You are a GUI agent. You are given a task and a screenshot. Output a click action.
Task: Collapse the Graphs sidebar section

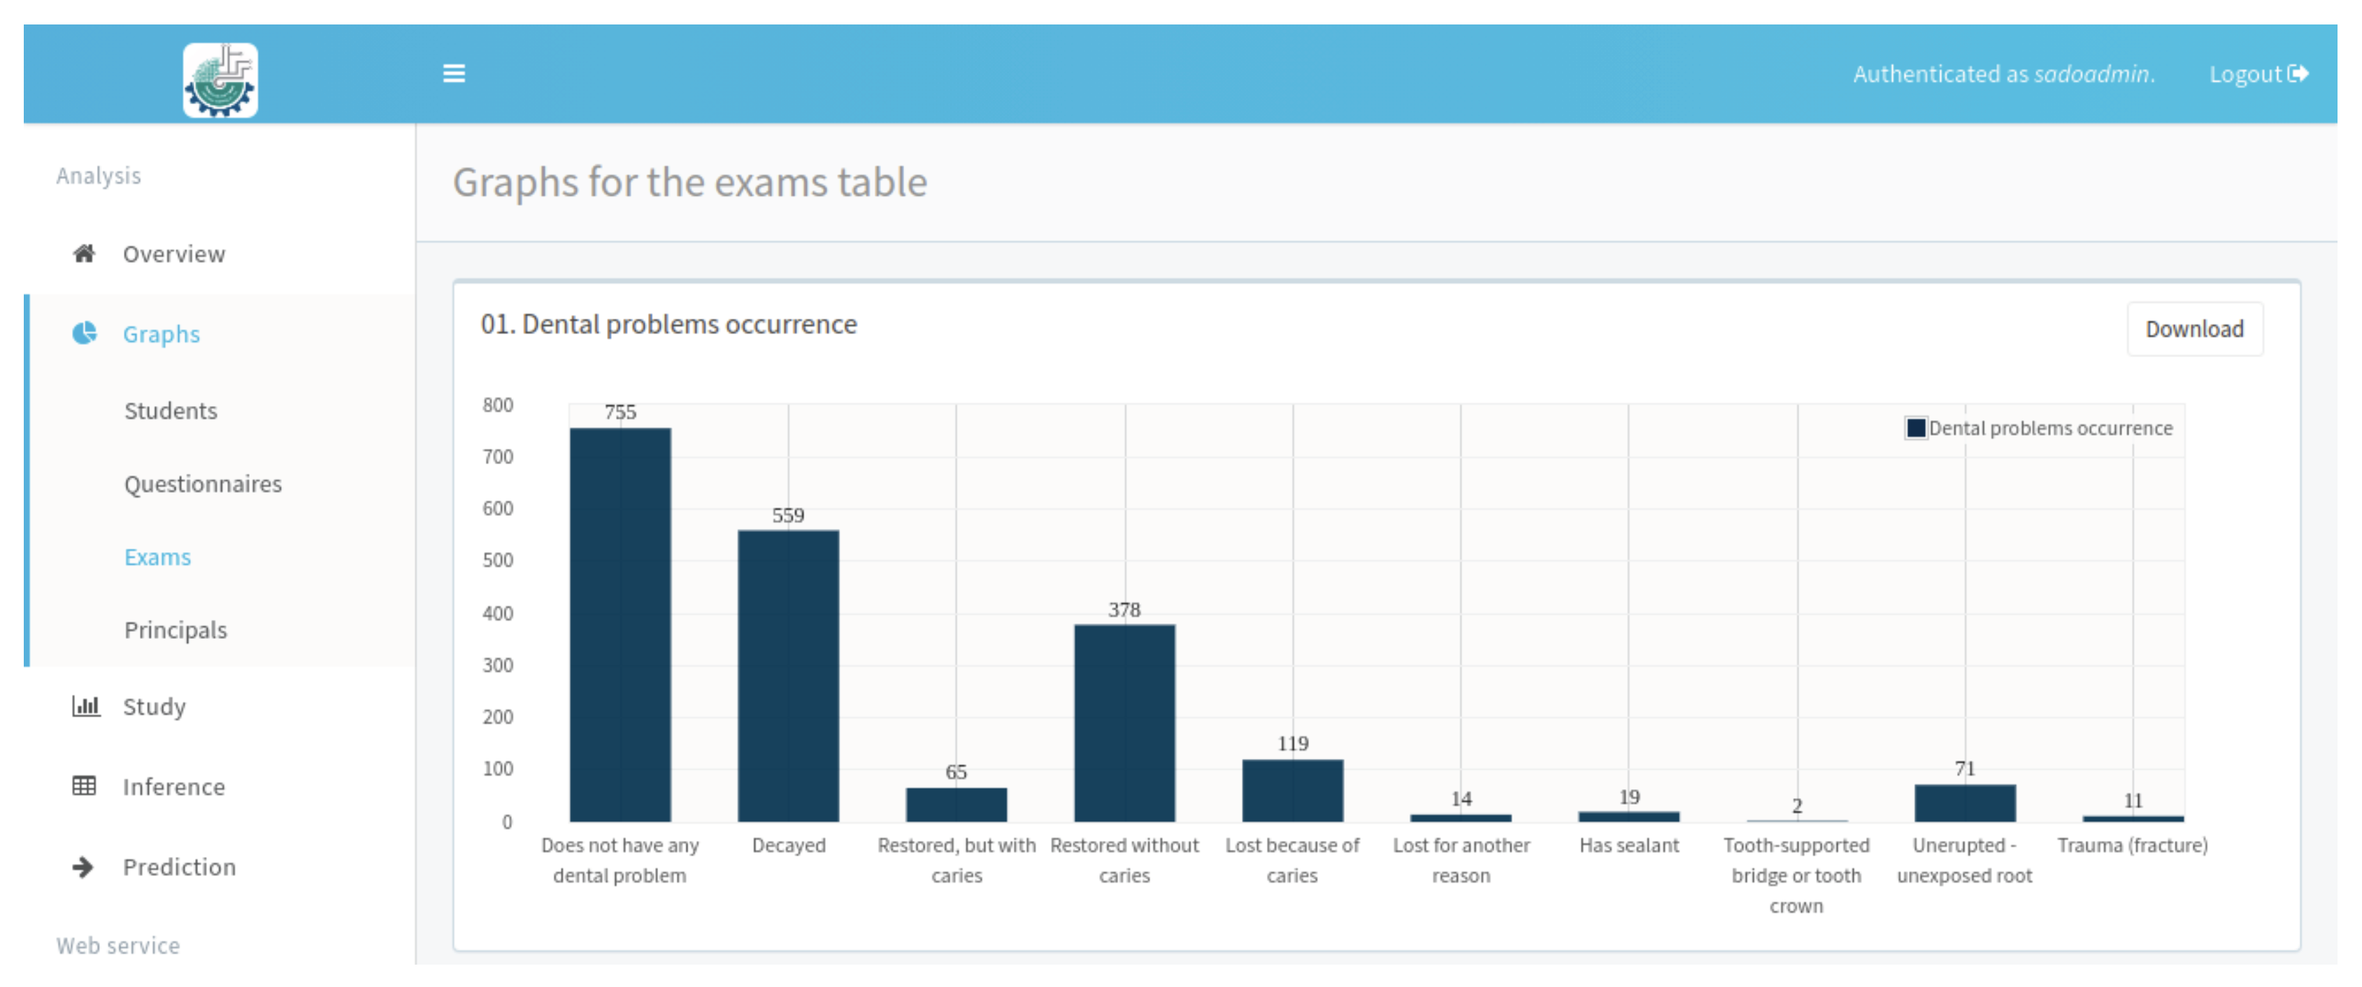[162, 333]
